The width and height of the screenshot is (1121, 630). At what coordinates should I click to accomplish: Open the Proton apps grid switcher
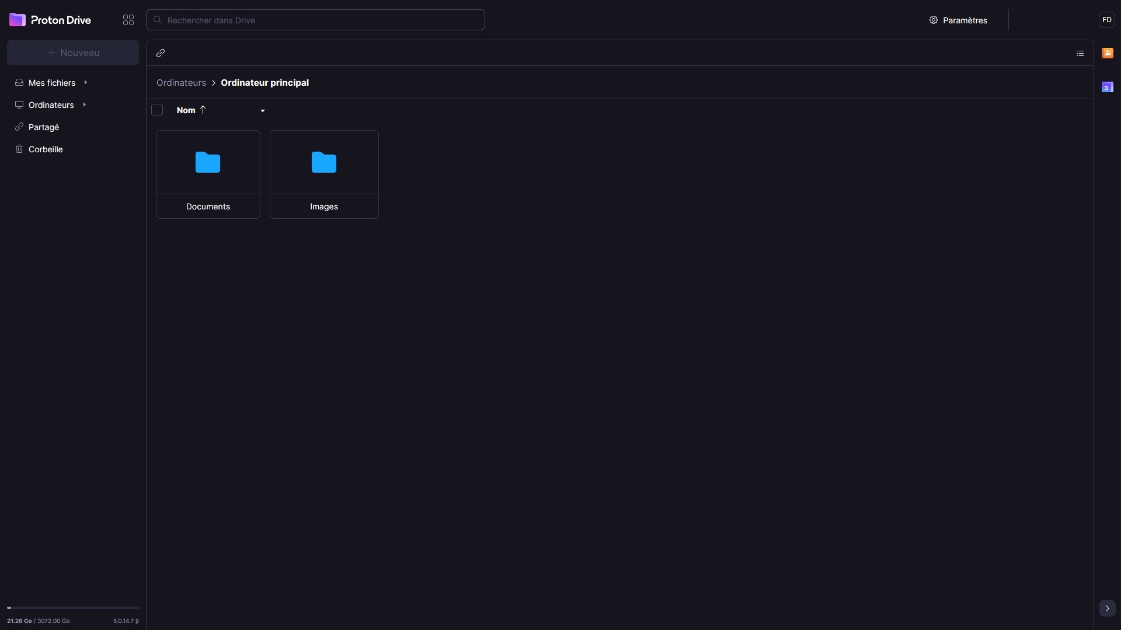pos(128,20)
